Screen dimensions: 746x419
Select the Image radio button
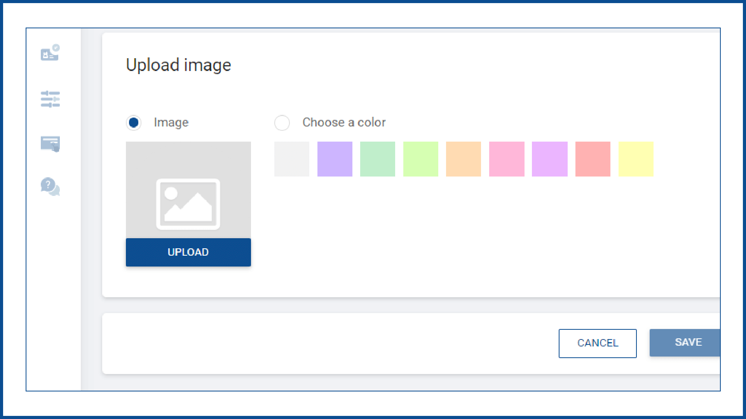point(134,123)
